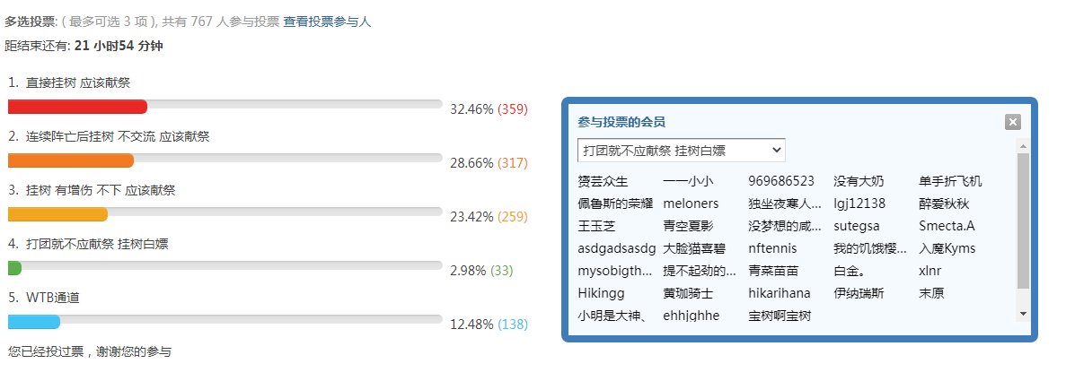Screen dimensions: 1066x381
Task: Click the red progress bar for option 1
Action: point(77,107)
